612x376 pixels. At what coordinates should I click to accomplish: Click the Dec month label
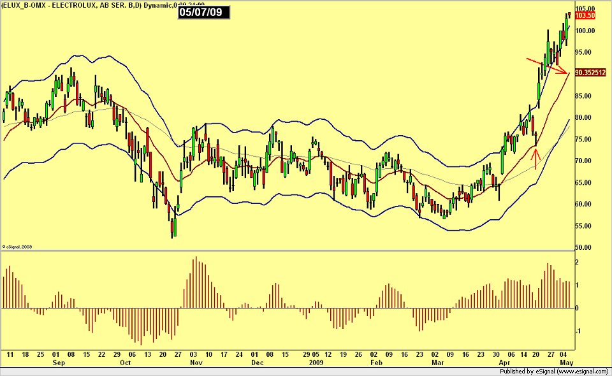click(x=257, y=363)
